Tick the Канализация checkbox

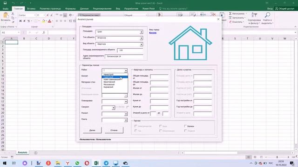(x=161, y=131)
